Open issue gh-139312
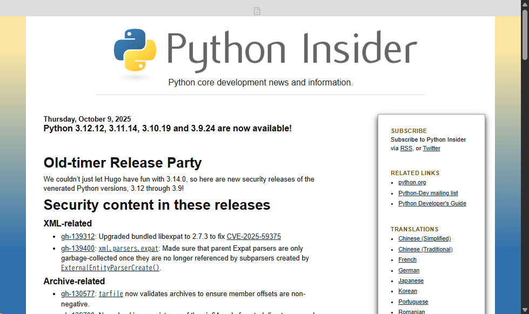Viewport: 529px width, 314px height. pos(78,236)
